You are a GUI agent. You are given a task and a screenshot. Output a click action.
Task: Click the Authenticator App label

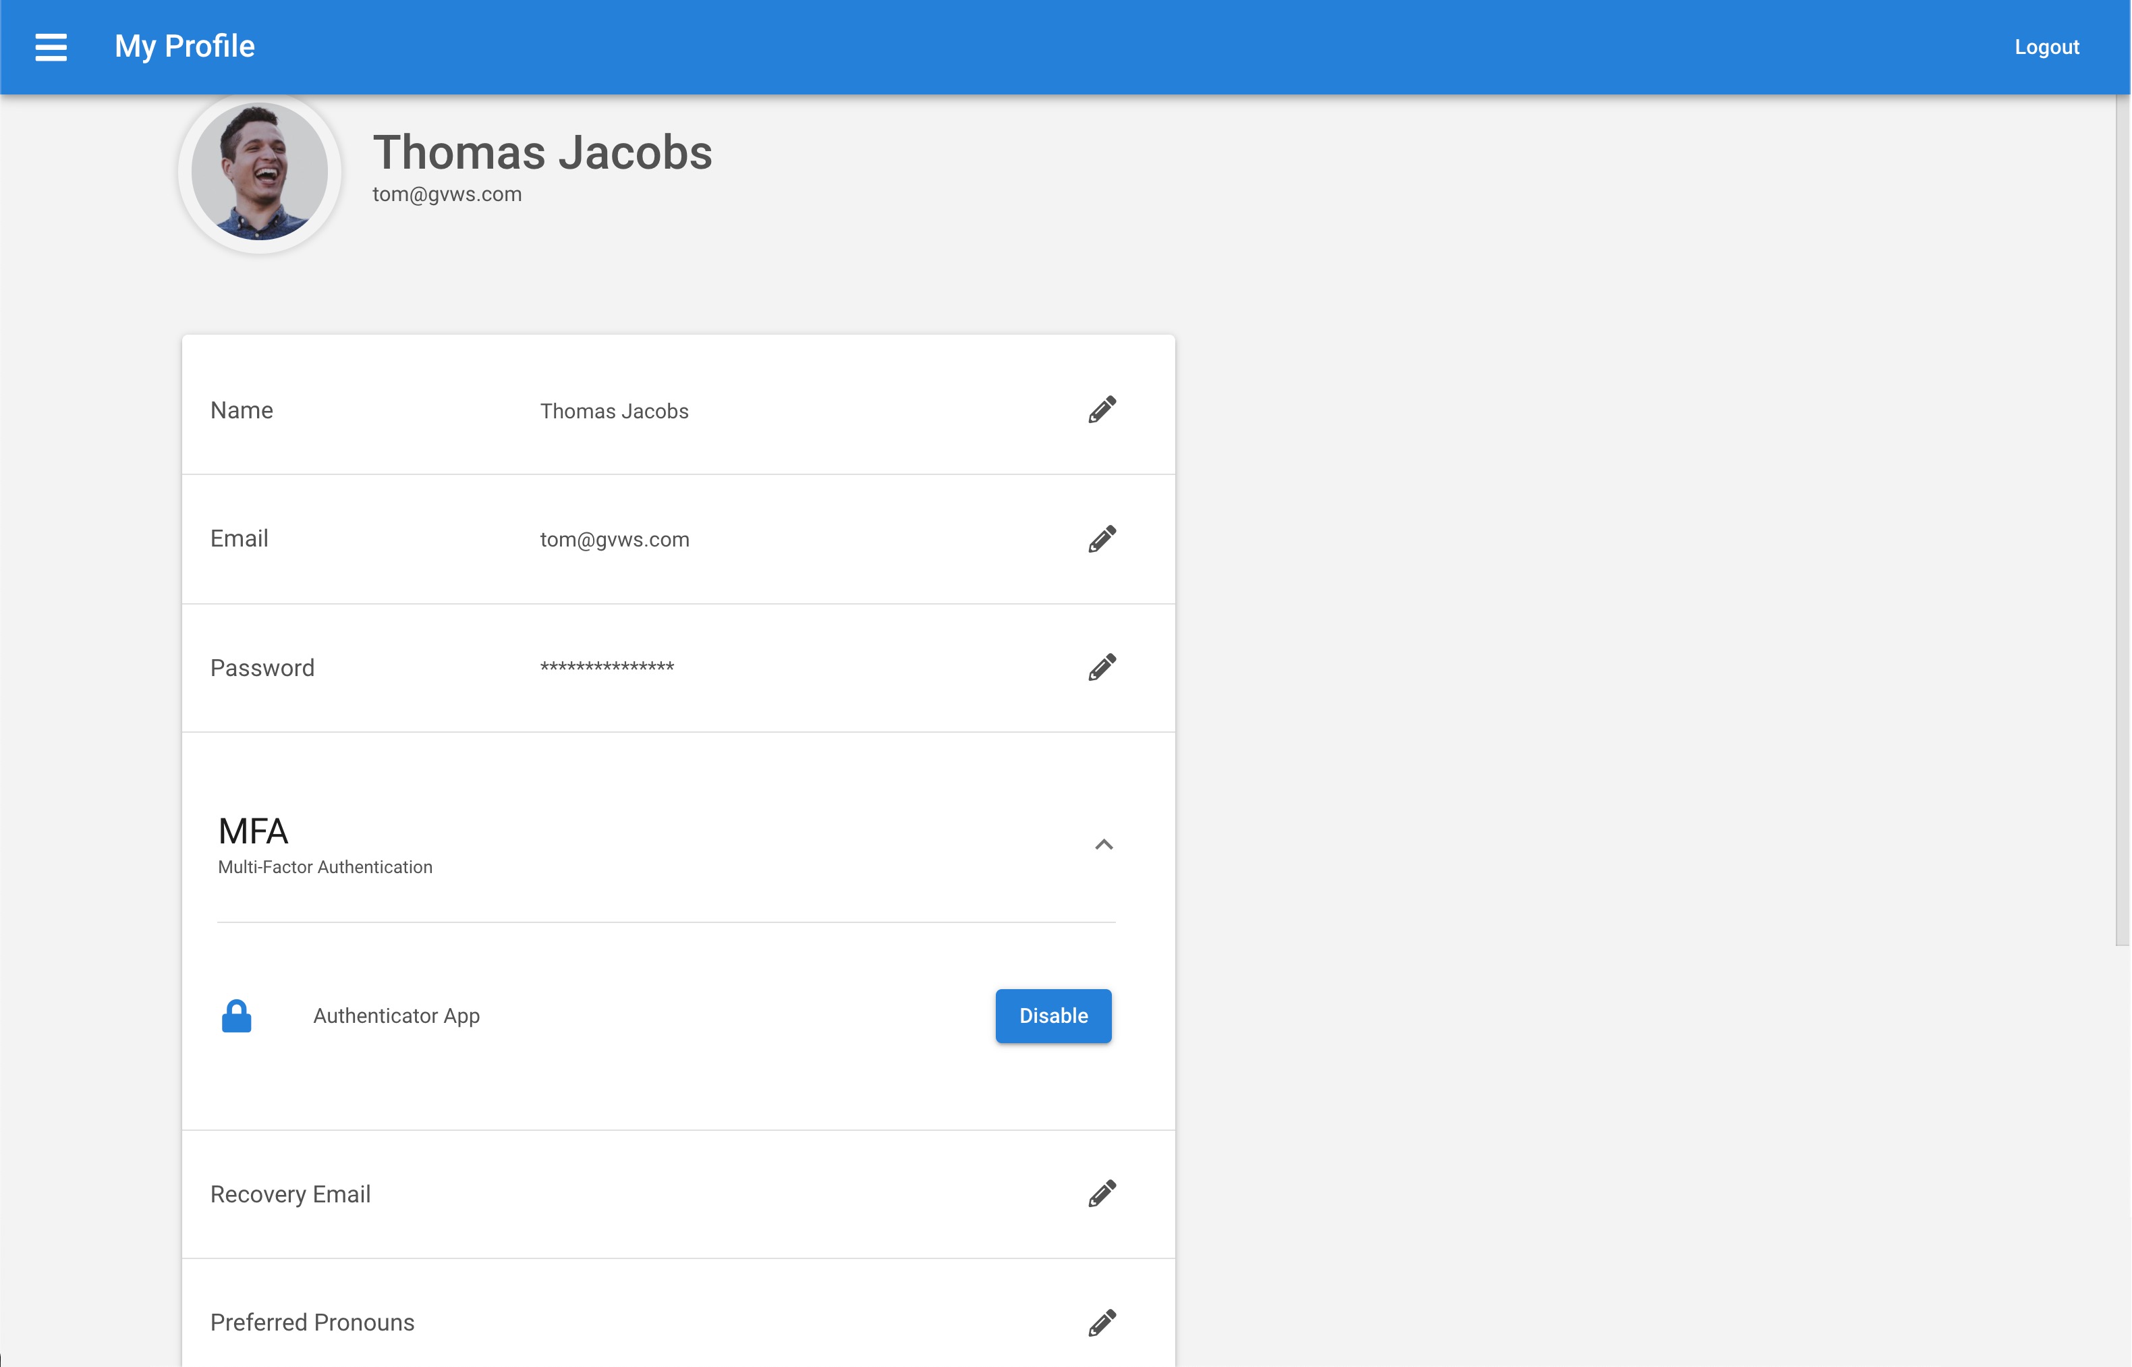(x=396, y=1015)
